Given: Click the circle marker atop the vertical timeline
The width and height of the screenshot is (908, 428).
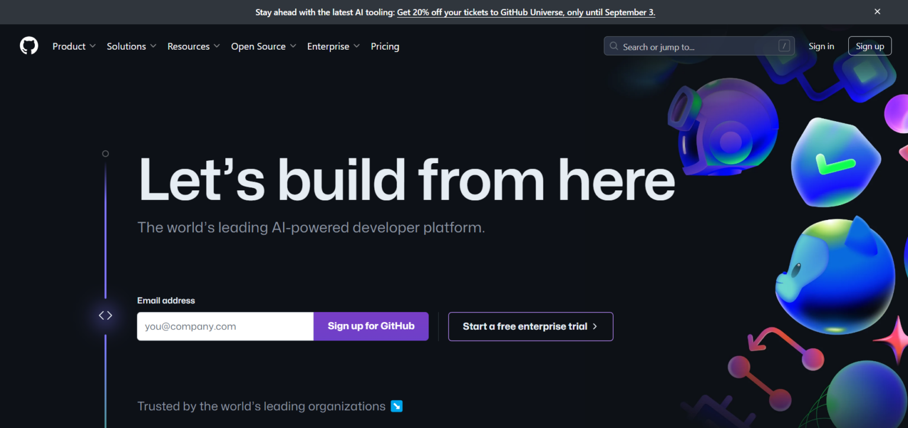Looking at the screenshot, I should click(105, 153).
